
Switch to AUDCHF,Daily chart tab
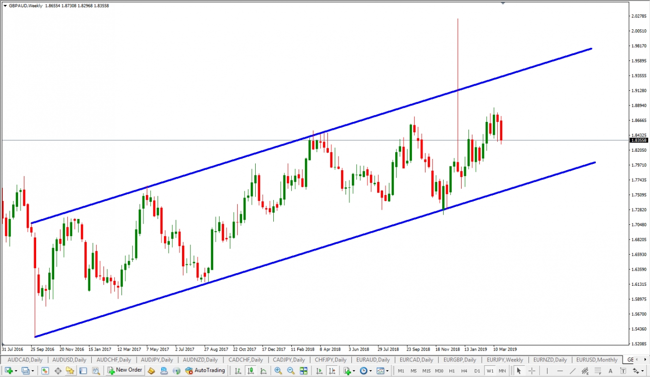coord(114,359)
